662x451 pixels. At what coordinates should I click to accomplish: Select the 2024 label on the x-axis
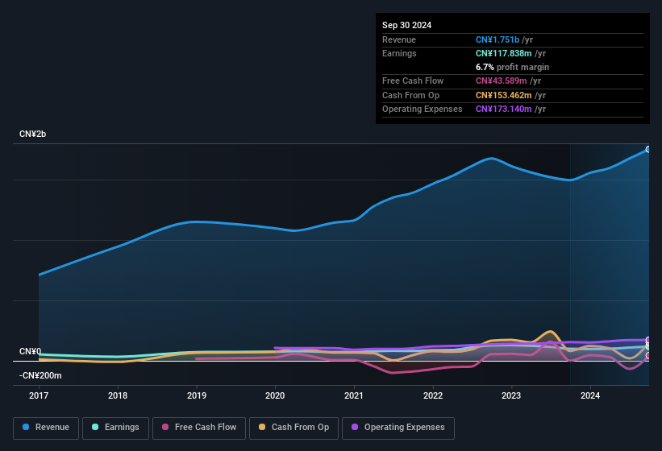click(x=590, y=395)
